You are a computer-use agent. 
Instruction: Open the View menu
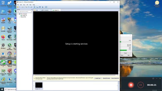[x=24, y=5]
